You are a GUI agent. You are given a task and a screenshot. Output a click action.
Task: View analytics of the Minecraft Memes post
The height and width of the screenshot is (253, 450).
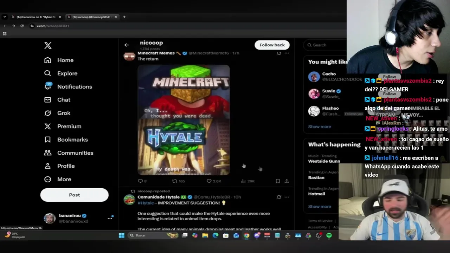pos(248,181)
